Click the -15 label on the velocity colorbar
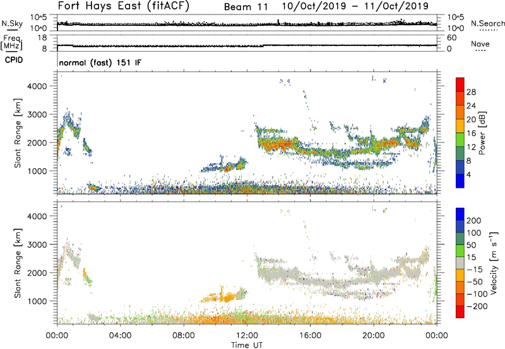This screenshot has height=349, width=505. click(x=475, y=270)
